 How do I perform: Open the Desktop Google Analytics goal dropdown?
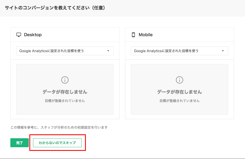65,51
